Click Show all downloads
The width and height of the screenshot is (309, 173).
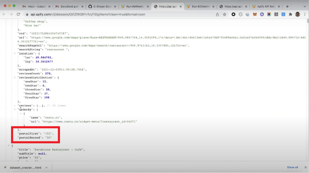pos(292,167)
